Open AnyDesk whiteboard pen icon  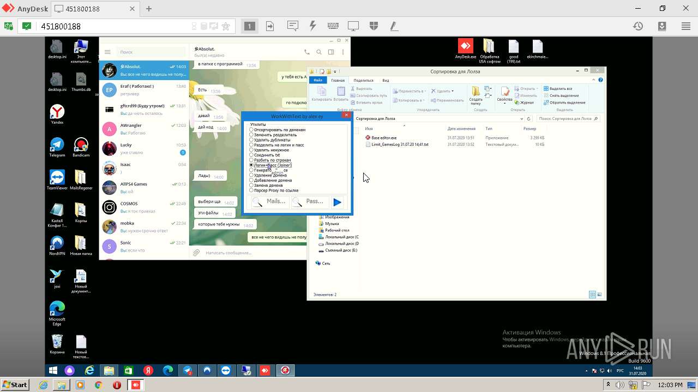(x=393, y=26)
